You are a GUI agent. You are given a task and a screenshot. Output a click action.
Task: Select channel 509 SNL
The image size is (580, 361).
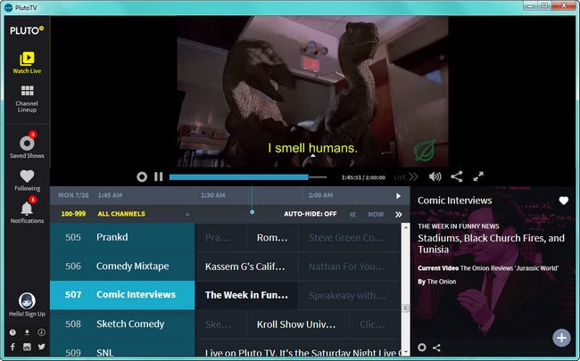122,349
